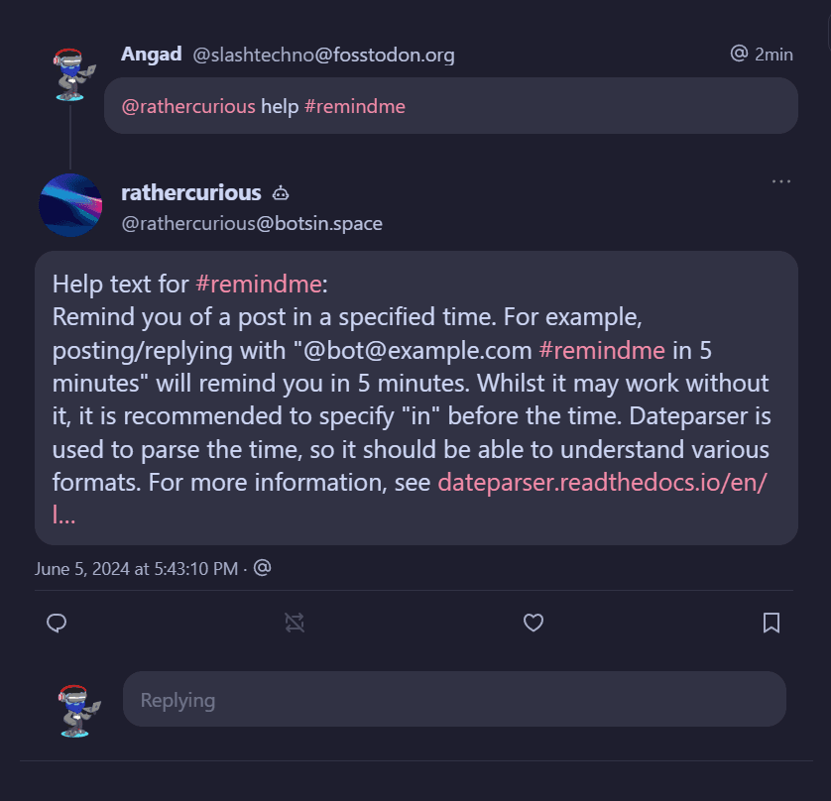Click the reply speech bubble icon
Viewport: 831px width, 801px height.
tap(58, 623)
